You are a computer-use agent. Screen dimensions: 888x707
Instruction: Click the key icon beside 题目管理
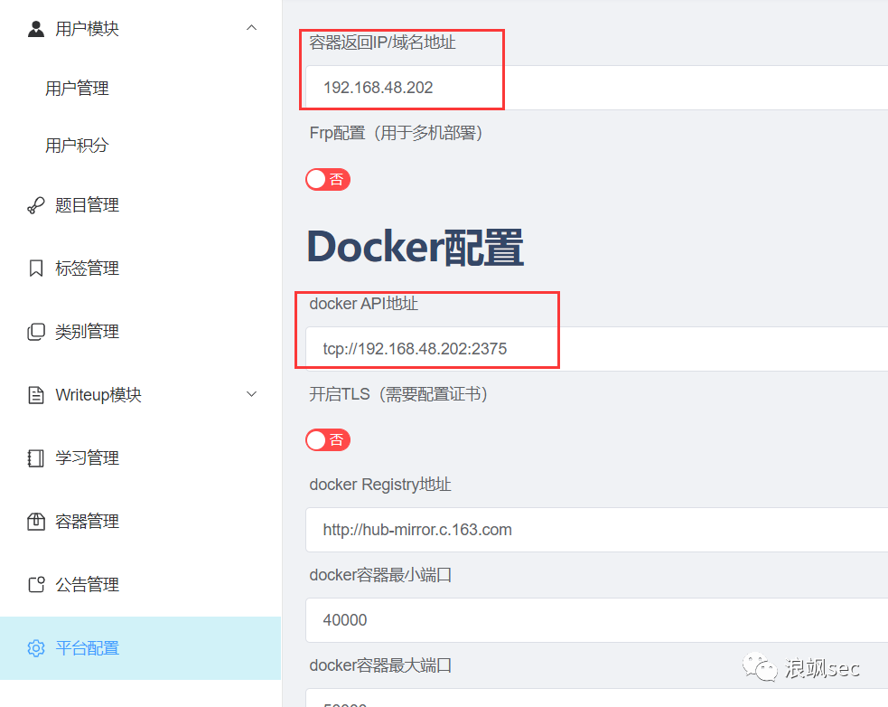click(35, 205)
